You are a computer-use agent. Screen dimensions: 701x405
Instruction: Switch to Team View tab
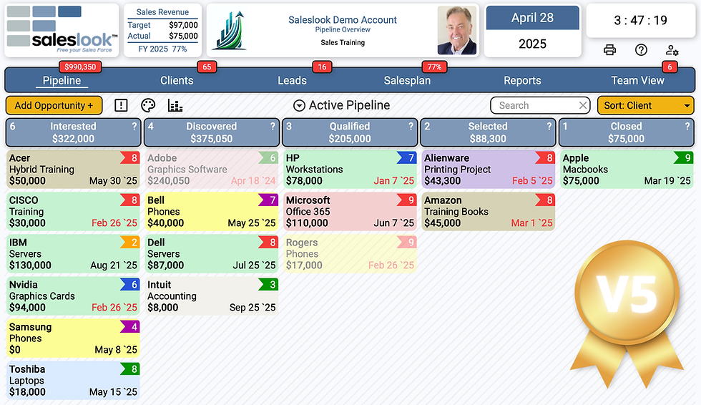point(637,80)
